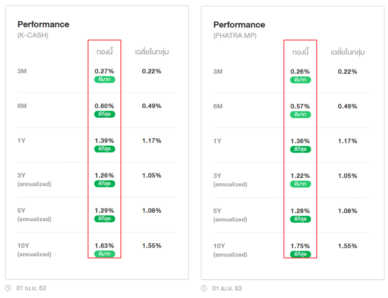Click the (PHATRA MP) fund name subtitle

point(235,36)
